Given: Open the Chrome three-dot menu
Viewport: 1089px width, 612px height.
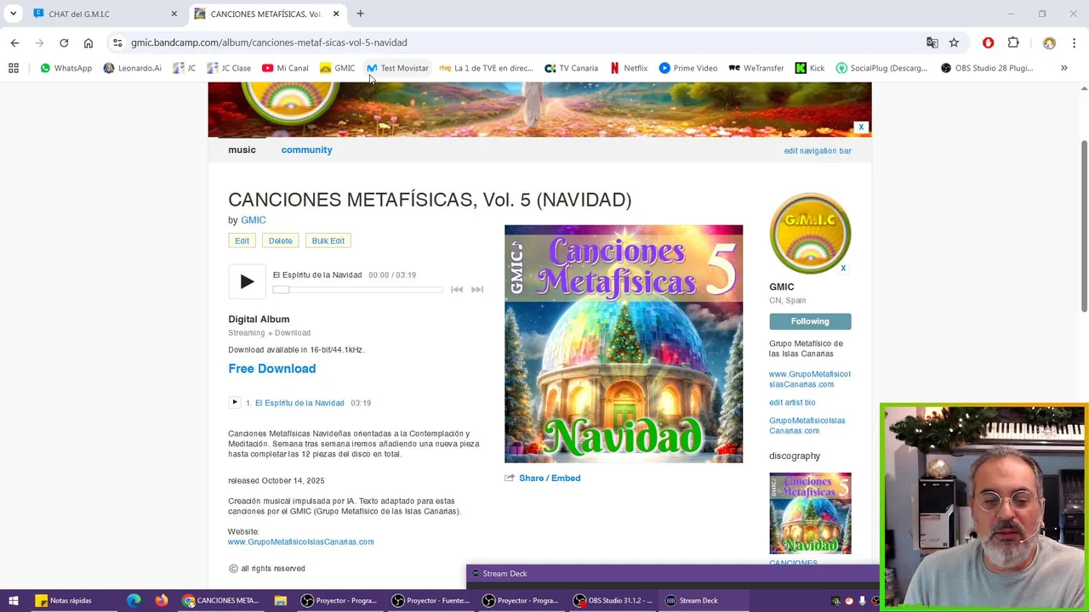Looking at the screenshot, I should (1075, 42).
